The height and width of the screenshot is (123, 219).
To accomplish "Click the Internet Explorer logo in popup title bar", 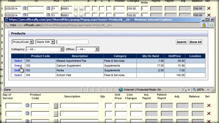I will coord(6,20).
